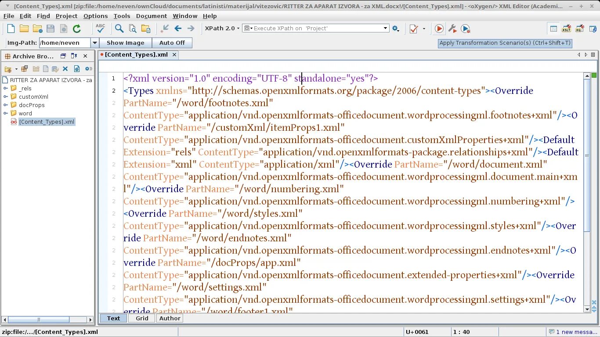Click XPath scope selector icon in XPath field

248,28
